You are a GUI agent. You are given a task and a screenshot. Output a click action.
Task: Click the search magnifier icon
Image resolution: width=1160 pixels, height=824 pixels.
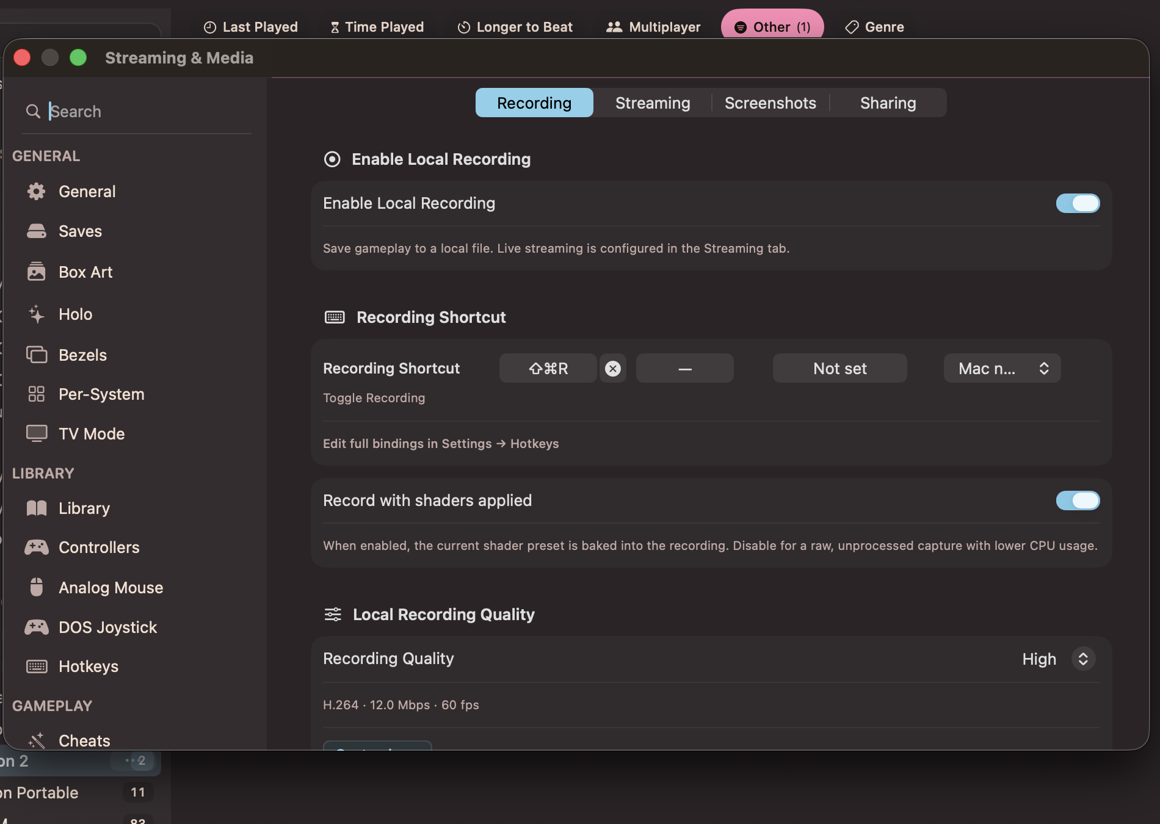(x=33, y=111)
